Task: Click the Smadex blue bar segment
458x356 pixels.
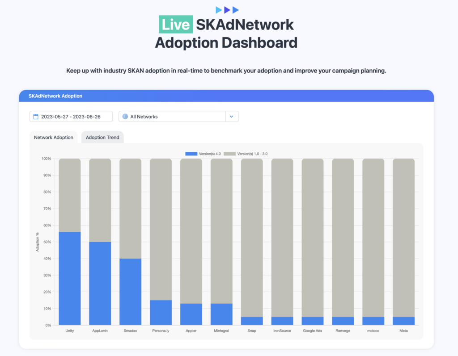Action: (131, 292)
